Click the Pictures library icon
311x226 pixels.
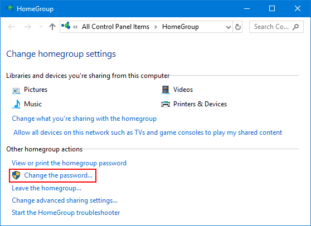(16, 91)
